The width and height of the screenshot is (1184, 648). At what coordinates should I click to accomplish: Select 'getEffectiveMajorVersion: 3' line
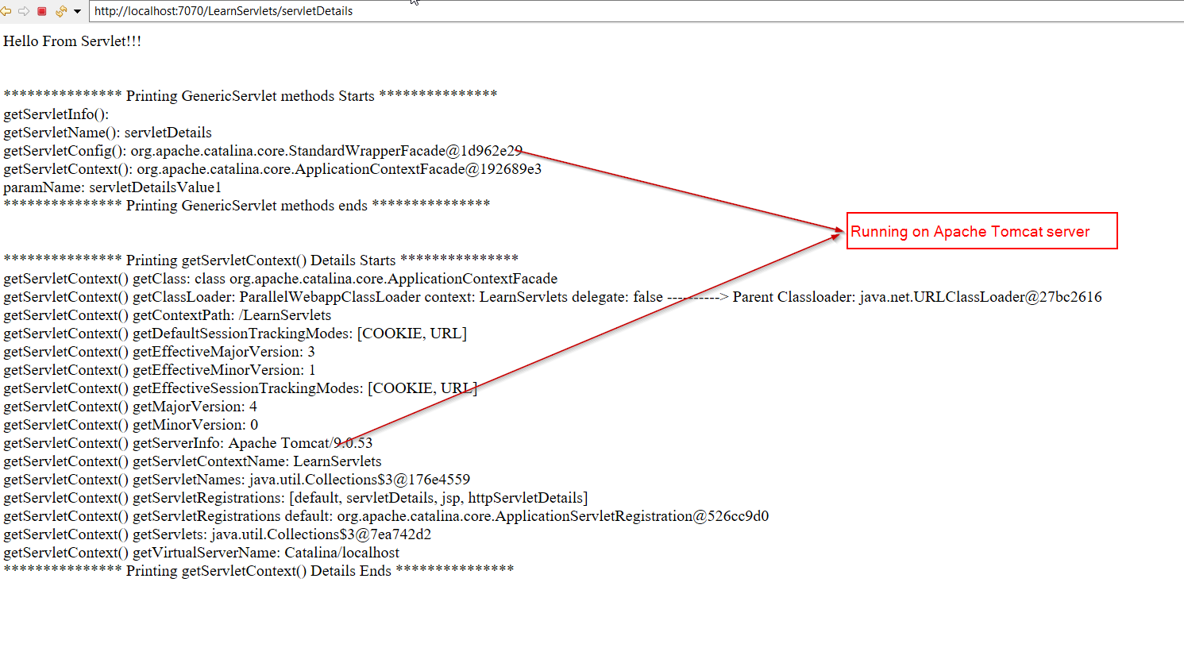(x=160, y=352)
